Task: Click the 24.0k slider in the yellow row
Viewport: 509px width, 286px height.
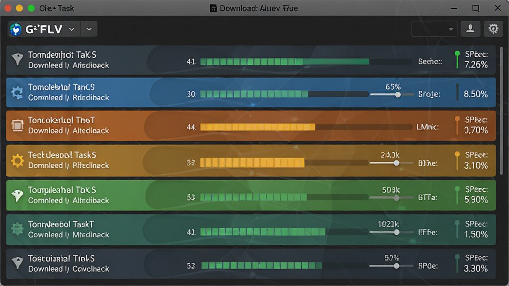Action: pyautogui.click(x=391, y=163)
